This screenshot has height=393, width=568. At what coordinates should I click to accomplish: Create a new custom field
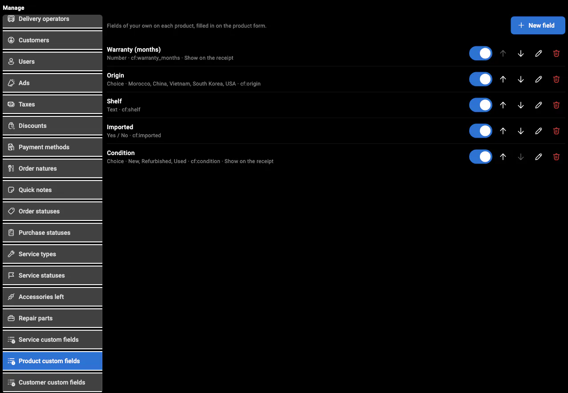point(538,25)
